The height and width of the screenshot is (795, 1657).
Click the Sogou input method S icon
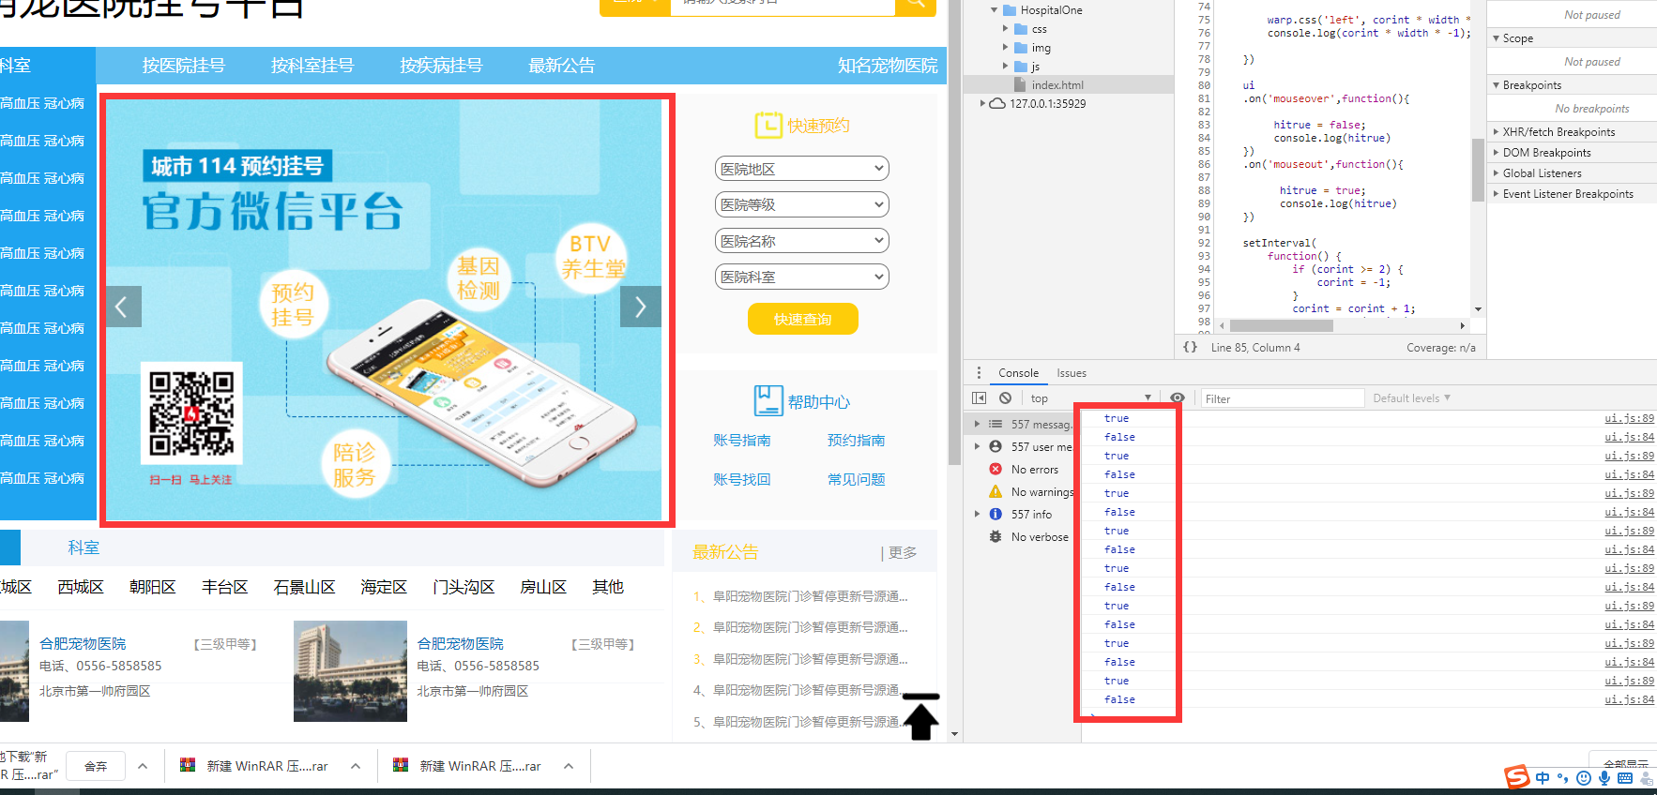click(1517, 777)
